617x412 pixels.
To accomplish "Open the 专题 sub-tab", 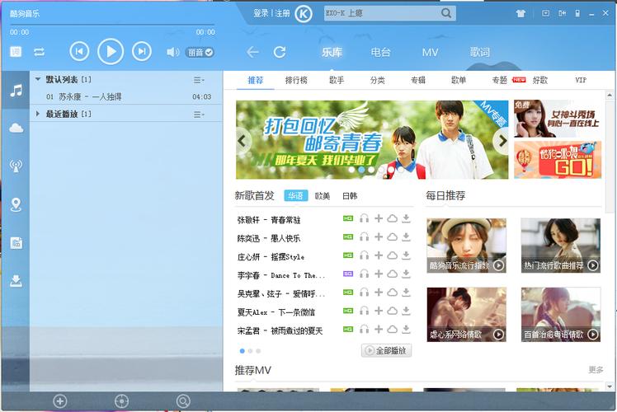I will [x=499, y=80].
